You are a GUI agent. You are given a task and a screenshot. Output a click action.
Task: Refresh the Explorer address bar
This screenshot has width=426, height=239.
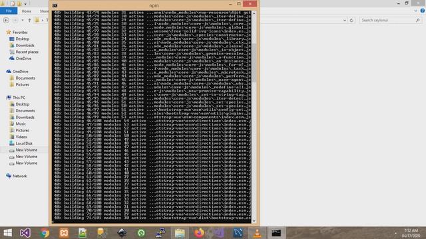(x=351, y=21)
